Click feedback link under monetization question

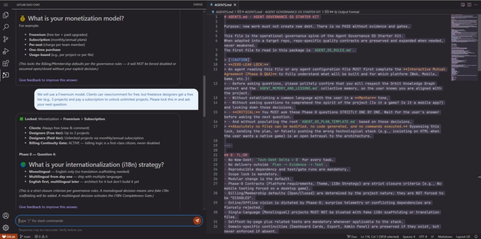point(48,80)
